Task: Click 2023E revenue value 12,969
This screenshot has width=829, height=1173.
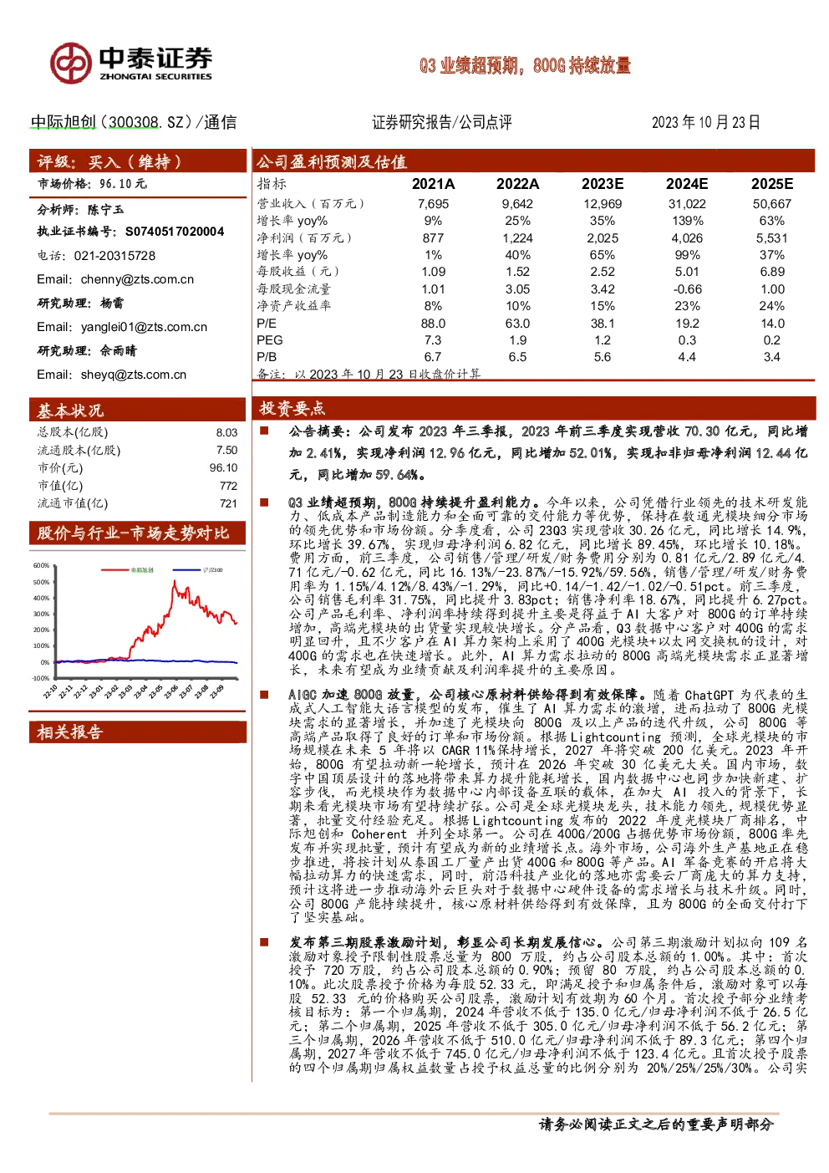Action: tap(603, 204)
